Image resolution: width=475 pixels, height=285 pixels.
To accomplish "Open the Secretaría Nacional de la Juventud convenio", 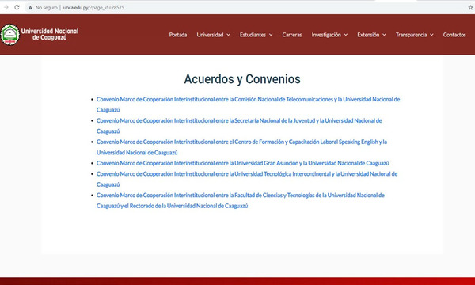I will tap(239, 126).
